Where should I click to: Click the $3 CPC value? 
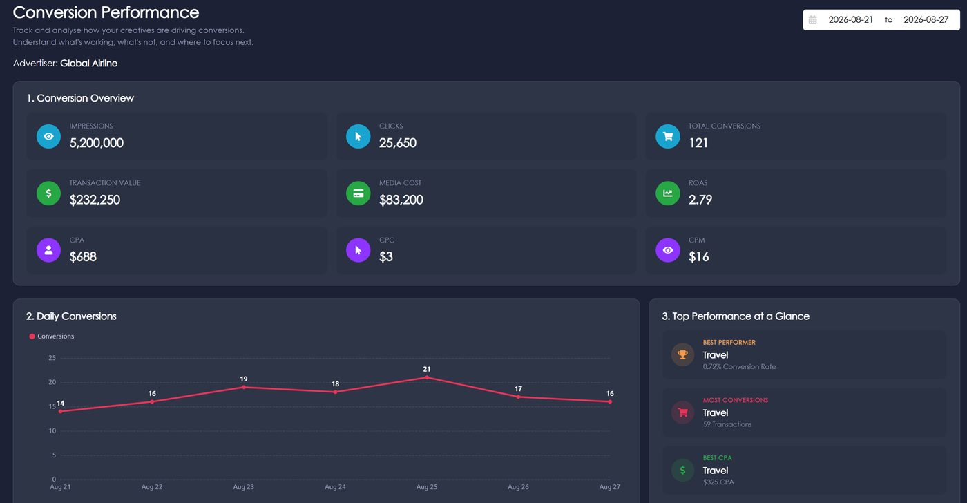[x=386, y=256]
